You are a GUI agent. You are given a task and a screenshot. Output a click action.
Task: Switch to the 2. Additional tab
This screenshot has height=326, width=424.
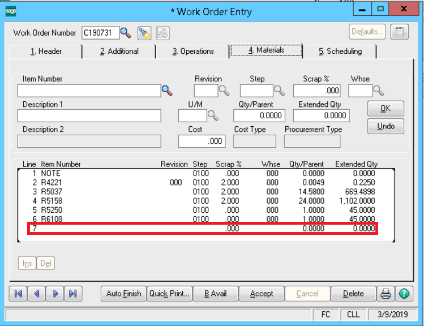[119, 52]
